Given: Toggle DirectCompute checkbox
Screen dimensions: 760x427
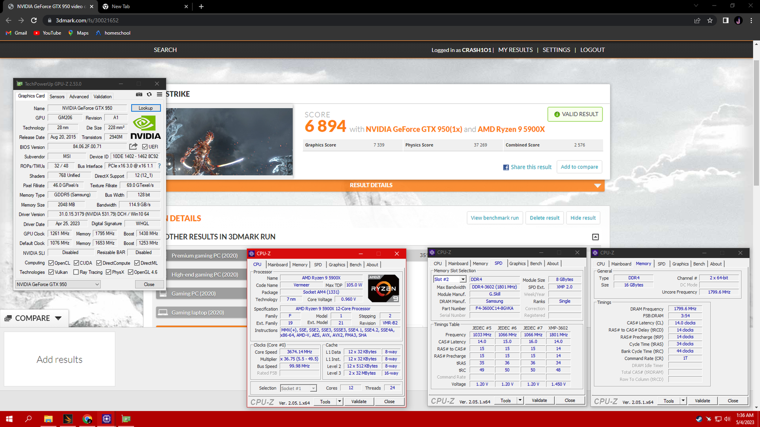Looking at the screenshot, I should [99, 263].
